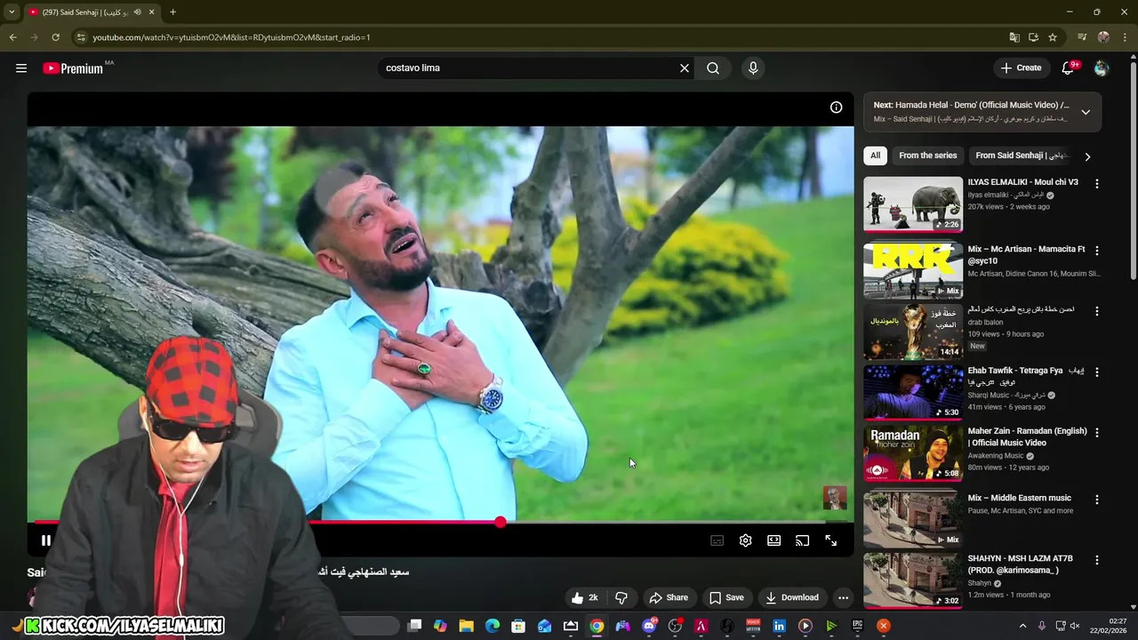Image resolution: width=1138 pixels, height=640 pixels.
Task: Open options for Maher Zain Ramadan video
Action: click(x=1096, y=432)
